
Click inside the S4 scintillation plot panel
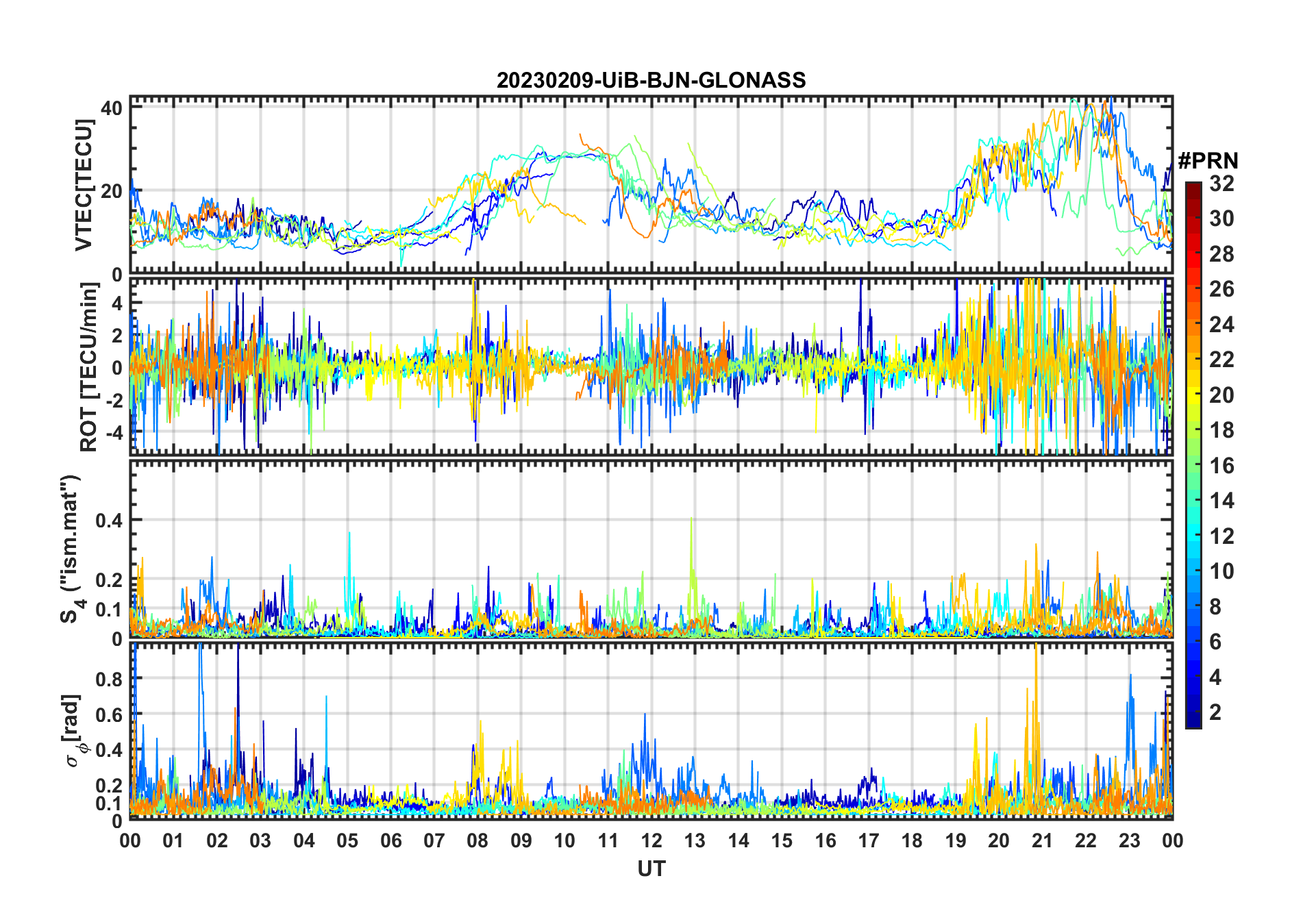point(651,549)
